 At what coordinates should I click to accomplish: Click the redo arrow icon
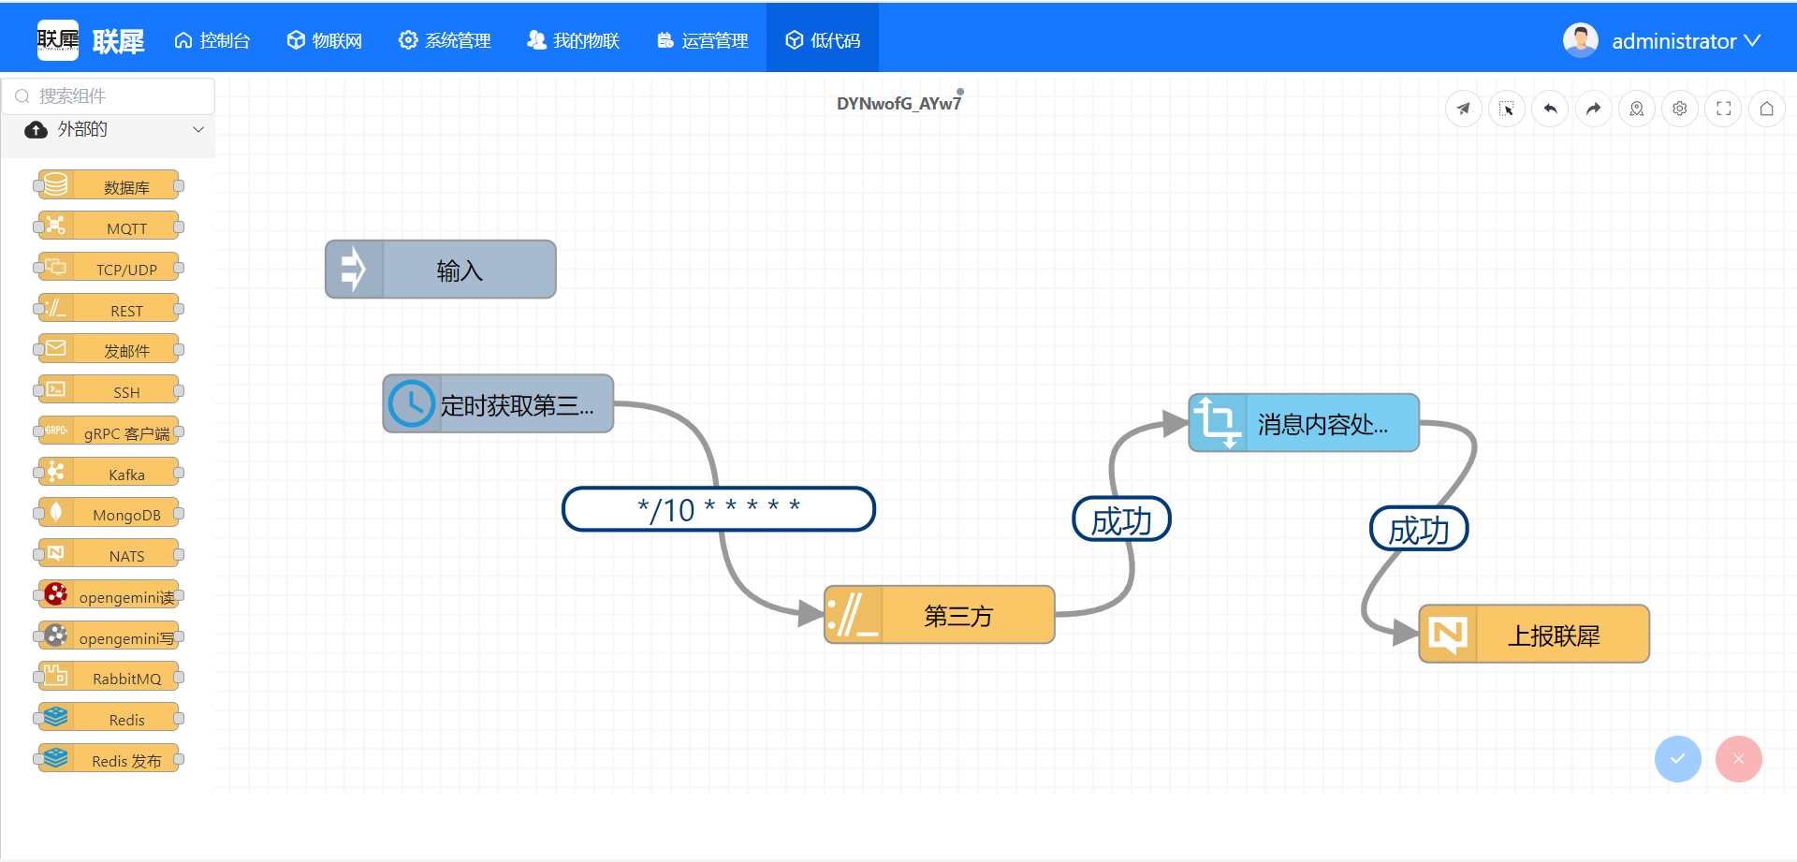tap(1593, 109)
